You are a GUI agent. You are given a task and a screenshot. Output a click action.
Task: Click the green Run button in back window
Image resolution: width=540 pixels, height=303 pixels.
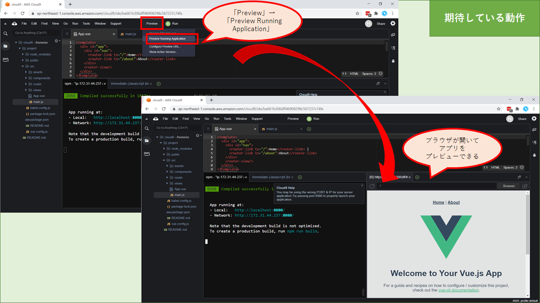(172, 24)
